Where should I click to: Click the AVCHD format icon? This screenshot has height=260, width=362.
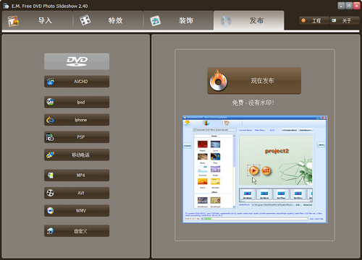coord(51,82)
